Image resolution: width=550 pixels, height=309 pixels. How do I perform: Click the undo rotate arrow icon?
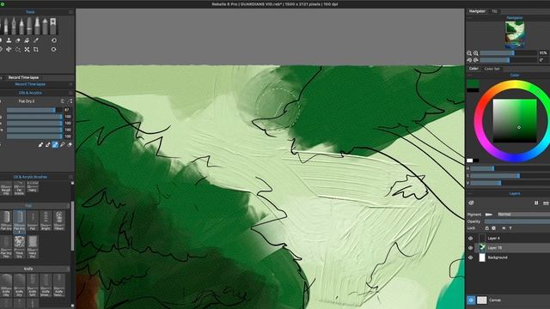pos(53,40)
